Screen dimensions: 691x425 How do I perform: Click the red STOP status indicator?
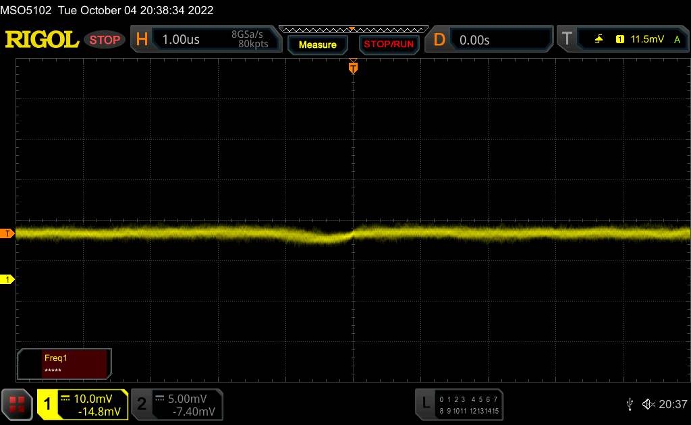click(105, 40)
